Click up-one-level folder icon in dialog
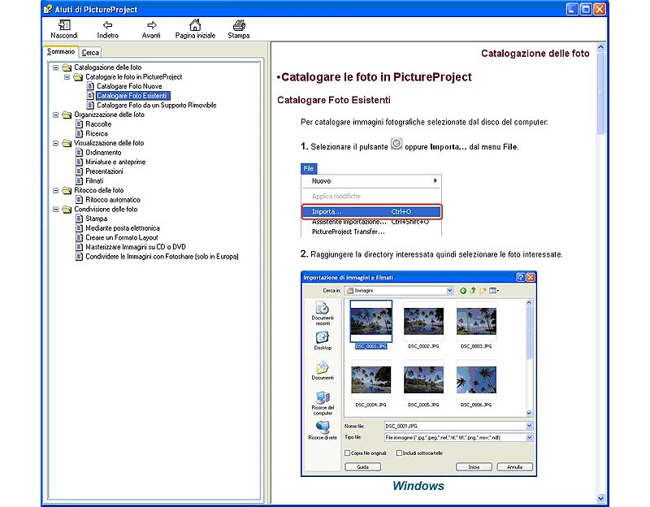 click(473, 291)
